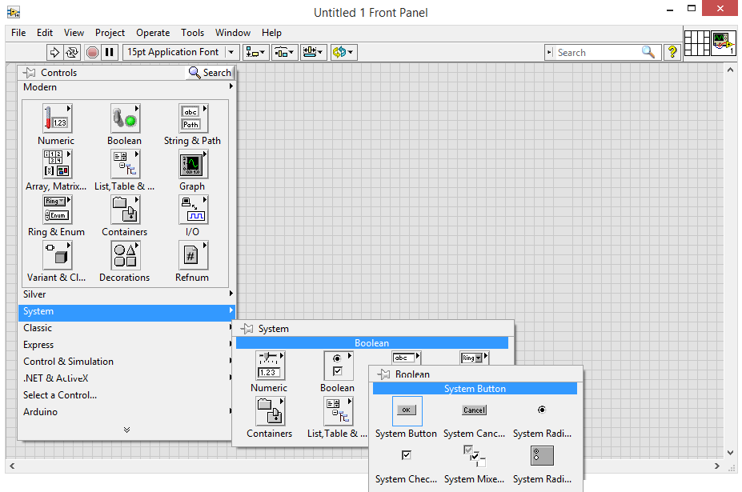Pin the Boolean subpalette with its thumbtack
742x492 pixels.
coord(383,374)
